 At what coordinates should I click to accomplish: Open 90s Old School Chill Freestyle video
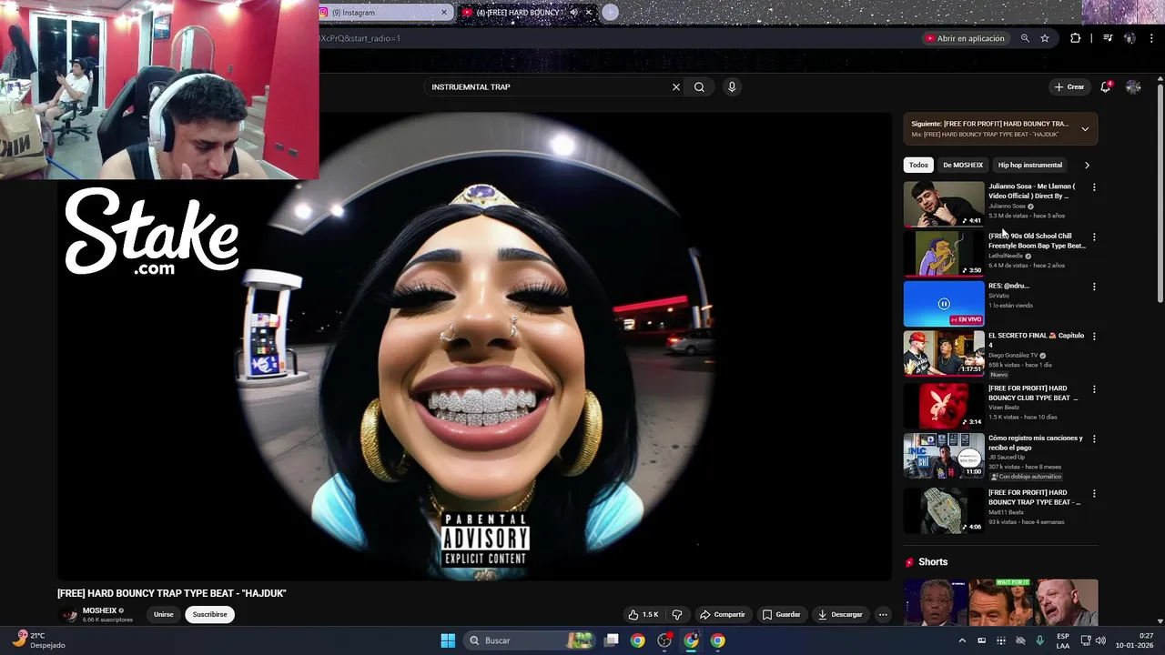click(944, 253)
